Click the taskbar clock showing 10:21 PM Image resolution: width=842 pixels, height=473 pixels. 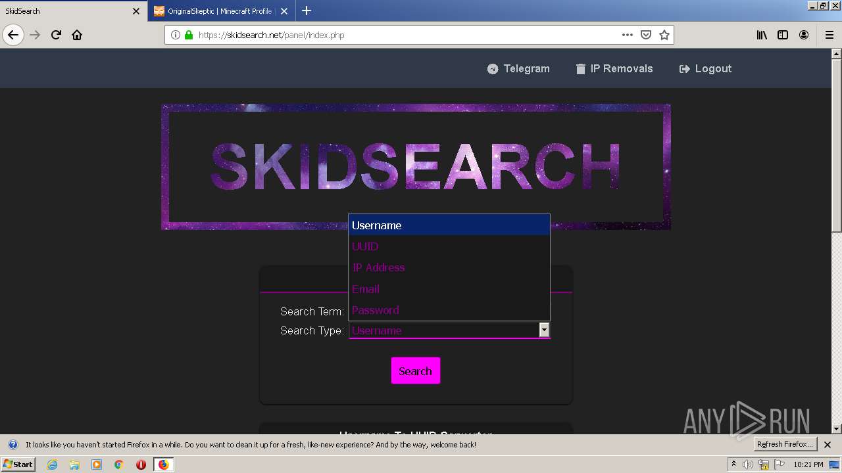(808, 464)
